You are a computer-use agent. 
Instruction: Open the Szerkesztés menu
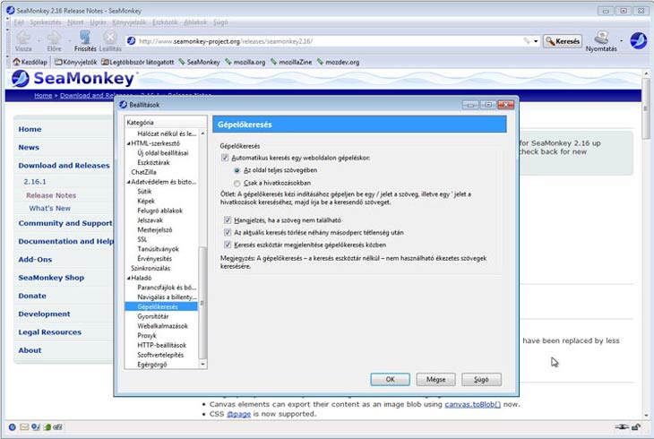(45, 22)
